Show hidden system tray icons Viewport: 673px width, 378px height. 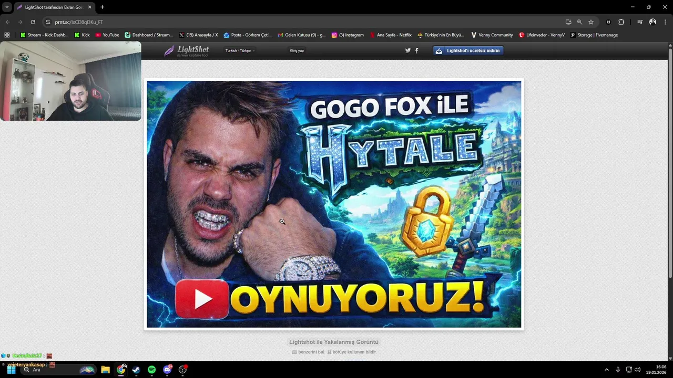pos(606,370)
